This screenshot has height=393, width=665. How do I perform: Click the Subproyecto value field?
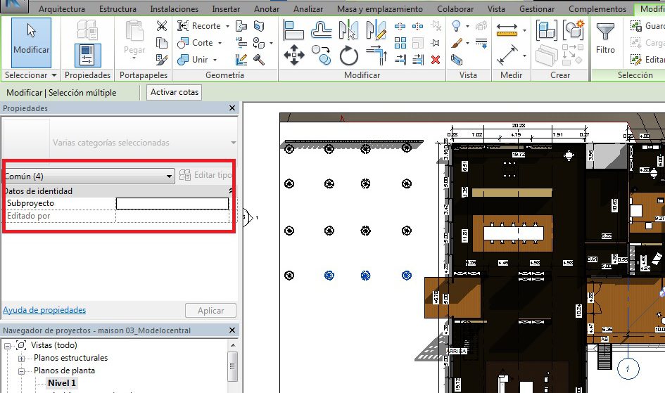click(x=172, y=203)
